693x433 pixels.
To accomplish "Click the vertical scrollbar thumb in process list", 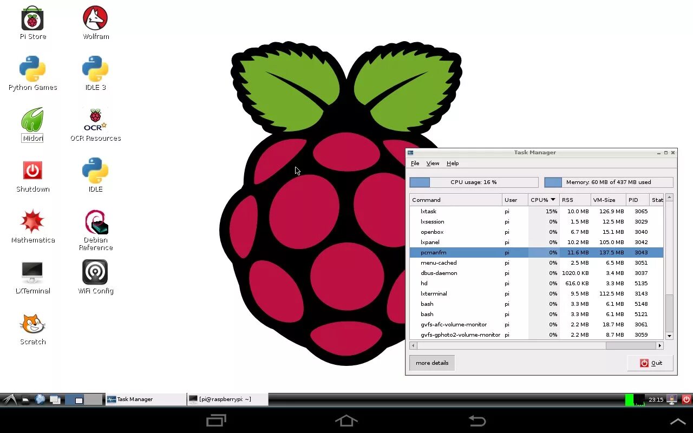I will tap(669, 313).
